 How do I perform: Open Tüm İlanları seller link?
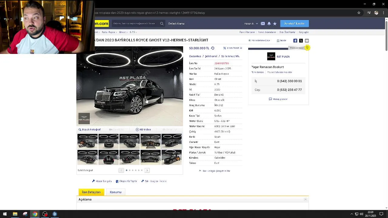pyautogui.click(x=258, y=72)
